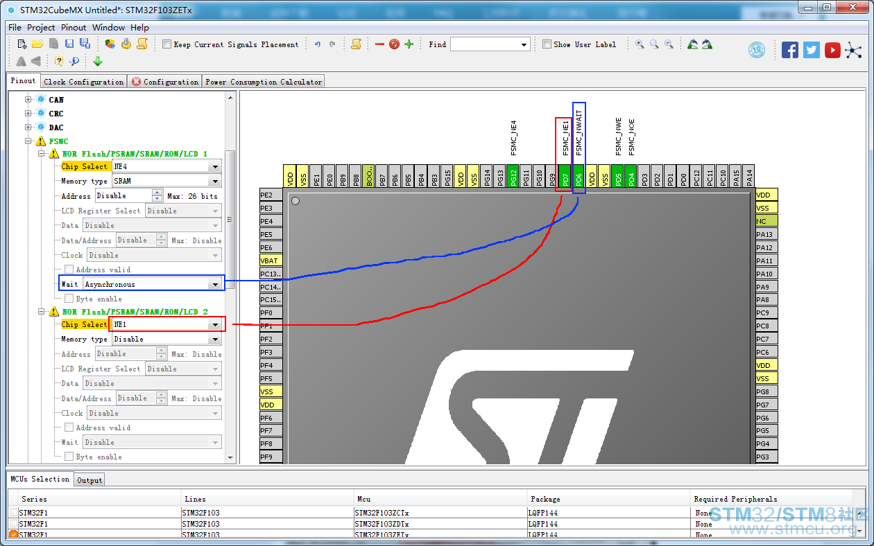Expand the DAC tree node
This screenshot has width=874, height=546.
click(x=28, y=127)
